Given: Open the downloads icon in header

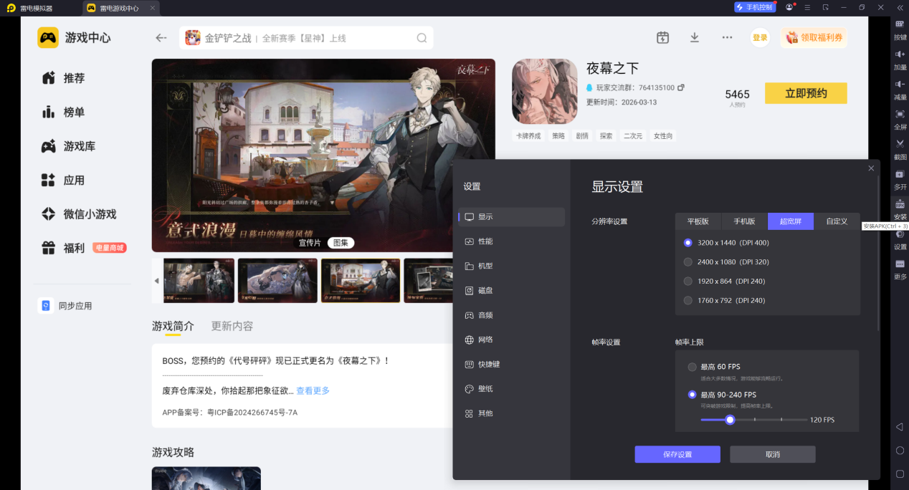Looking at the screenshot, I should (695, 37).
